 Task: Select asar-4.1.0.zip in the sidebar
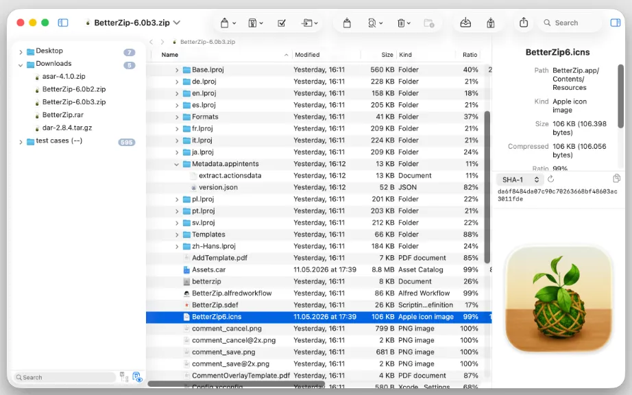point(64,76)
